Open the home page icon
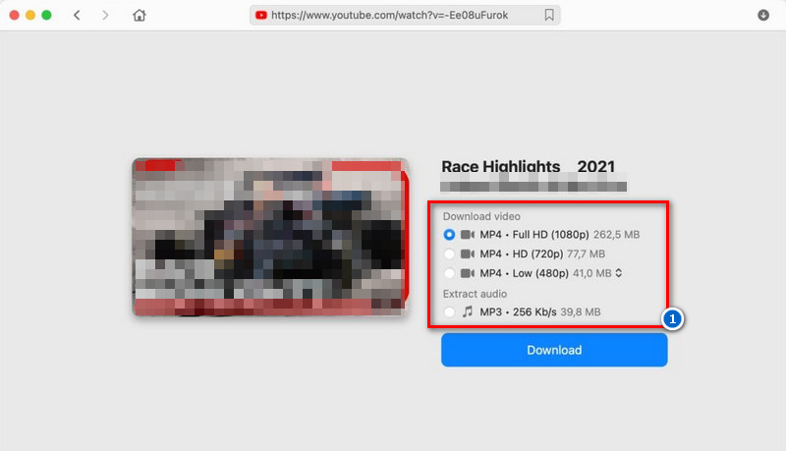 pos(140,16)
